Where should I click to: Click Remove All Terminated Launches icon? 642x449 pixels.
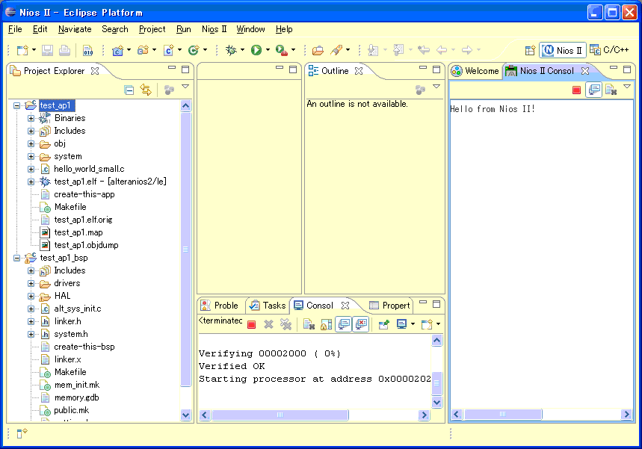[285, 324]
